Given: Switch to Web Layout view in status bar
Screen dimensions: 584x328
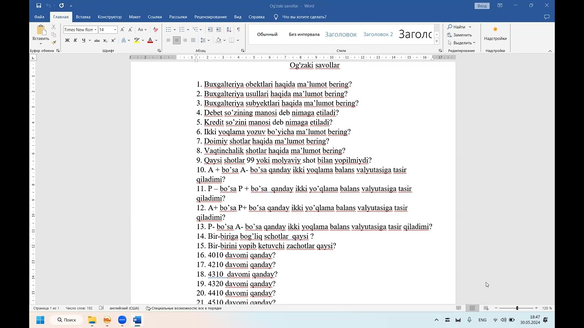Looking at the screenshot, I should 486,308.
